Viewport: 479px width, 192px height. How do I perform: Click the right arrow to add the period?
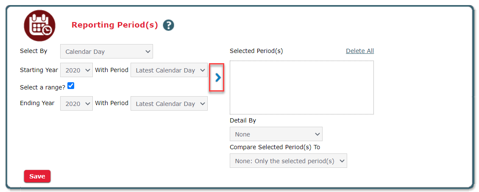[218, 77]
